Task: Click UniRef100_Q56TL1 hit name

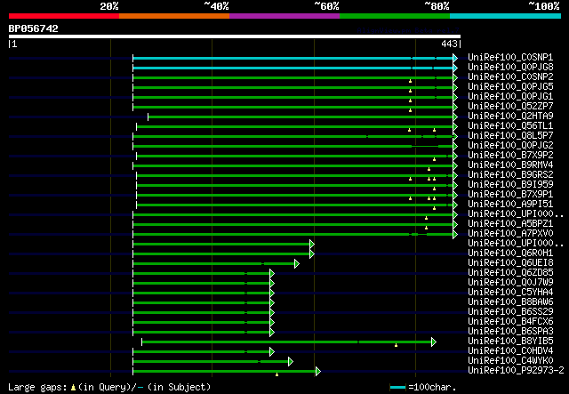Action: pyautogui.click(x=510, y=126)
